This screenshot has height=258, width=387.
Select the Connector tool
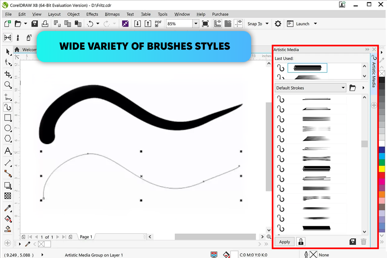8,174
